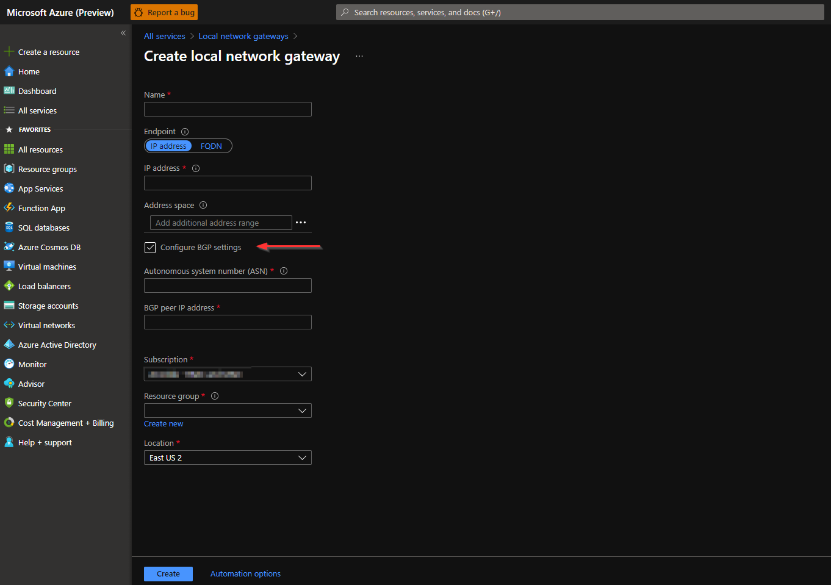This screenshot has width=831, height=585.
Task: Click the Add additional address range field
Action: [x=221, y=223]
